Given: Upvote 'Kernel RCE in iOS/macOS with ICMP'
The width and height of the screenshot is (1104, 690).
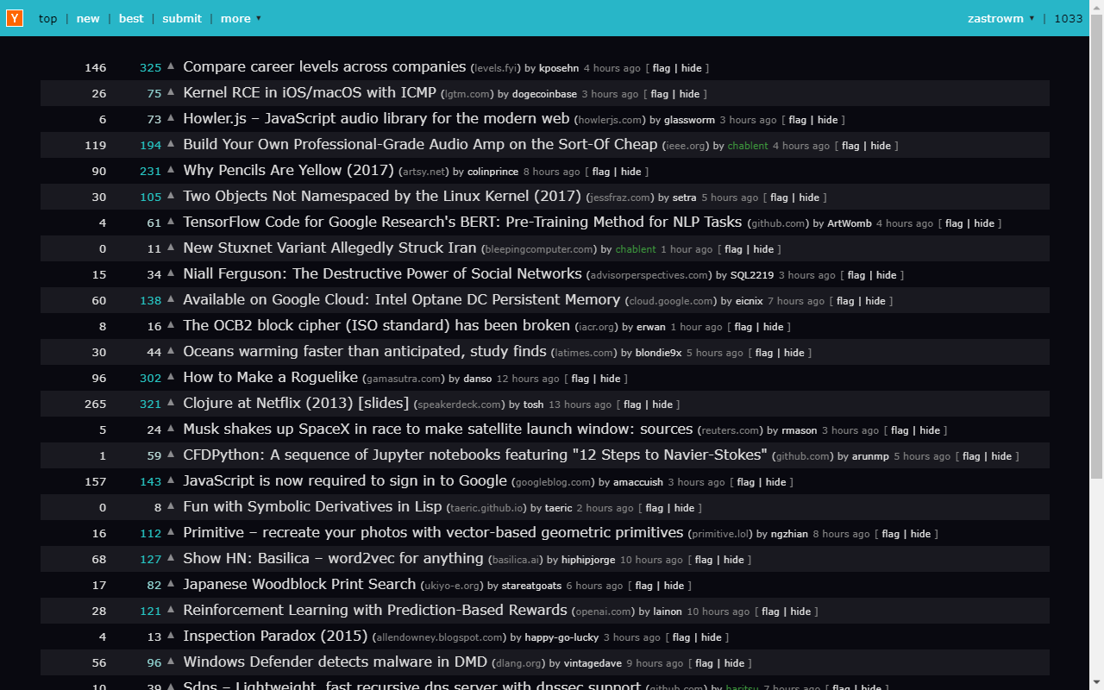Looking at the screenshot, I should click(171, 93).
